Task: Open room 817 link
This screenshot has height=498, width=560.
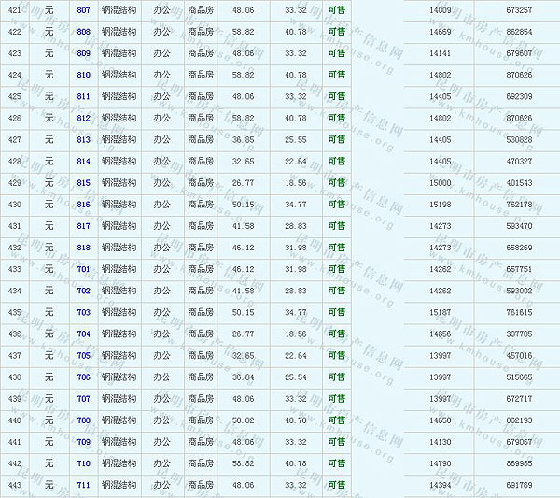Action: [84, 226]
